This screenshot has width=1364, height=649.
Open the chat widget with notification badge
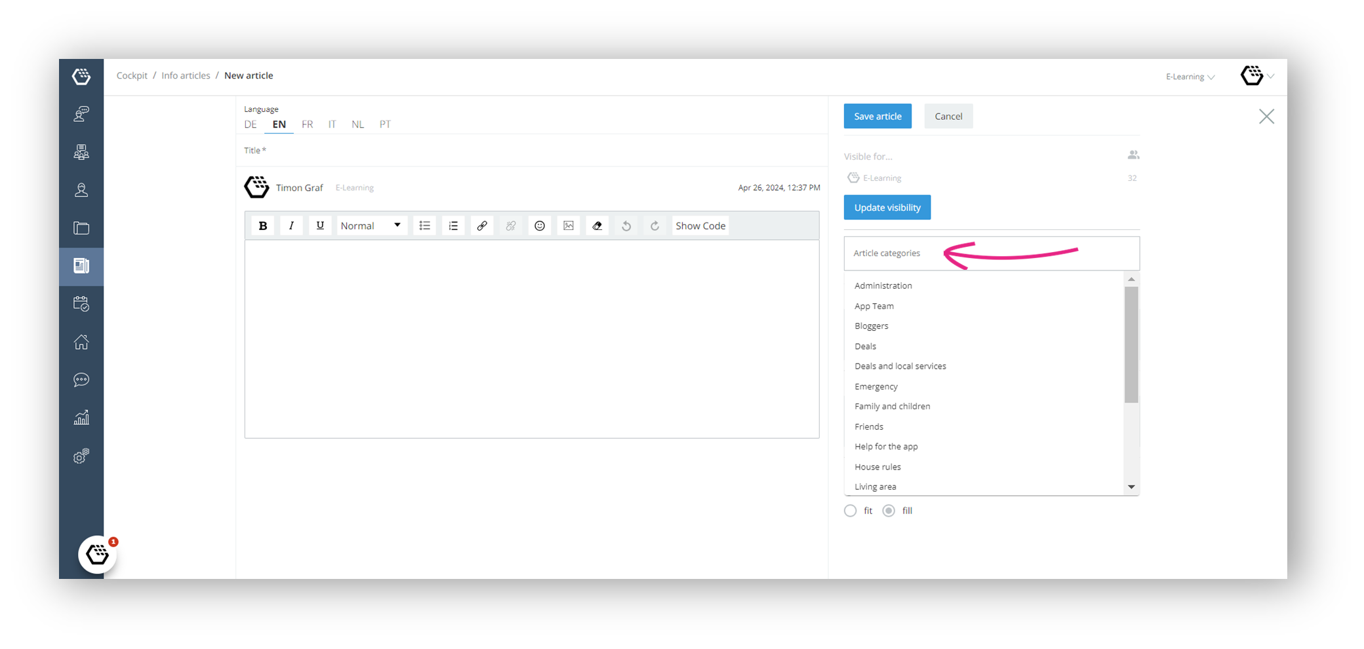click(98, 555)
